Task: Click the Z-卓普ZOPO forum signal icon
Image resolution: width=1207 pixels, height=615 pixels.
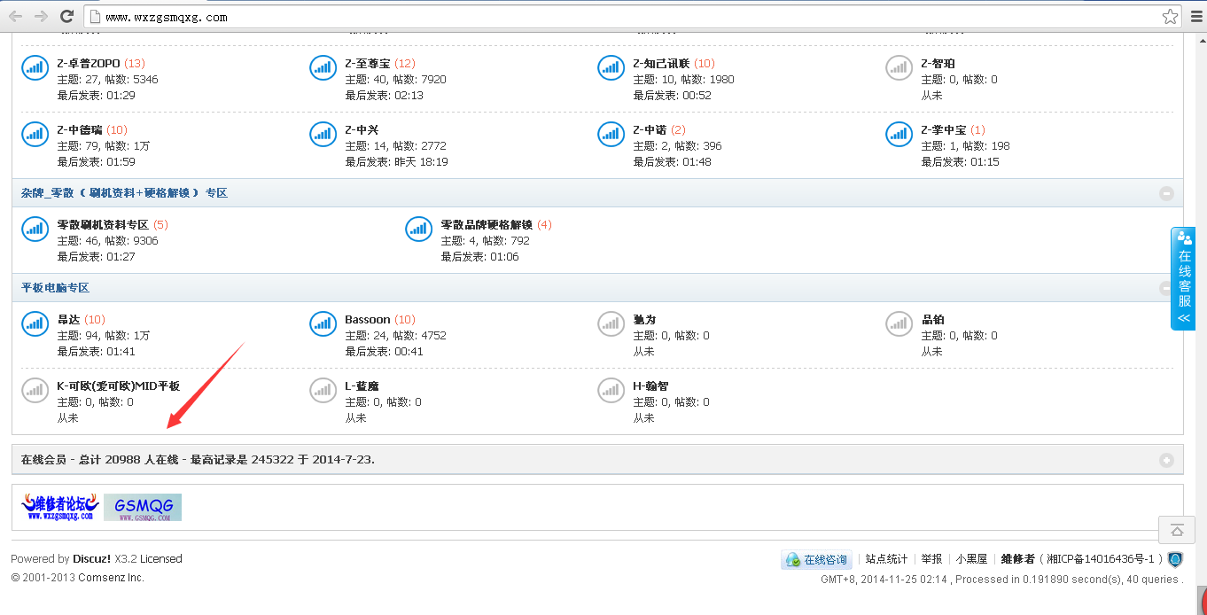Action: [35, 67]
